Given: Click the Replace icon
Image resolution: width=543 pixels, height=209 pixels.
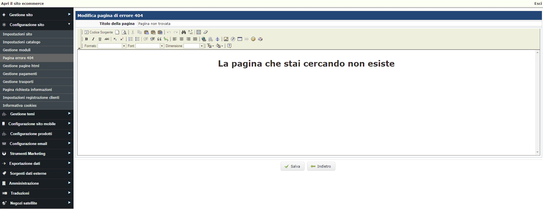Looking at the screenshot, I should coord(191,32).
